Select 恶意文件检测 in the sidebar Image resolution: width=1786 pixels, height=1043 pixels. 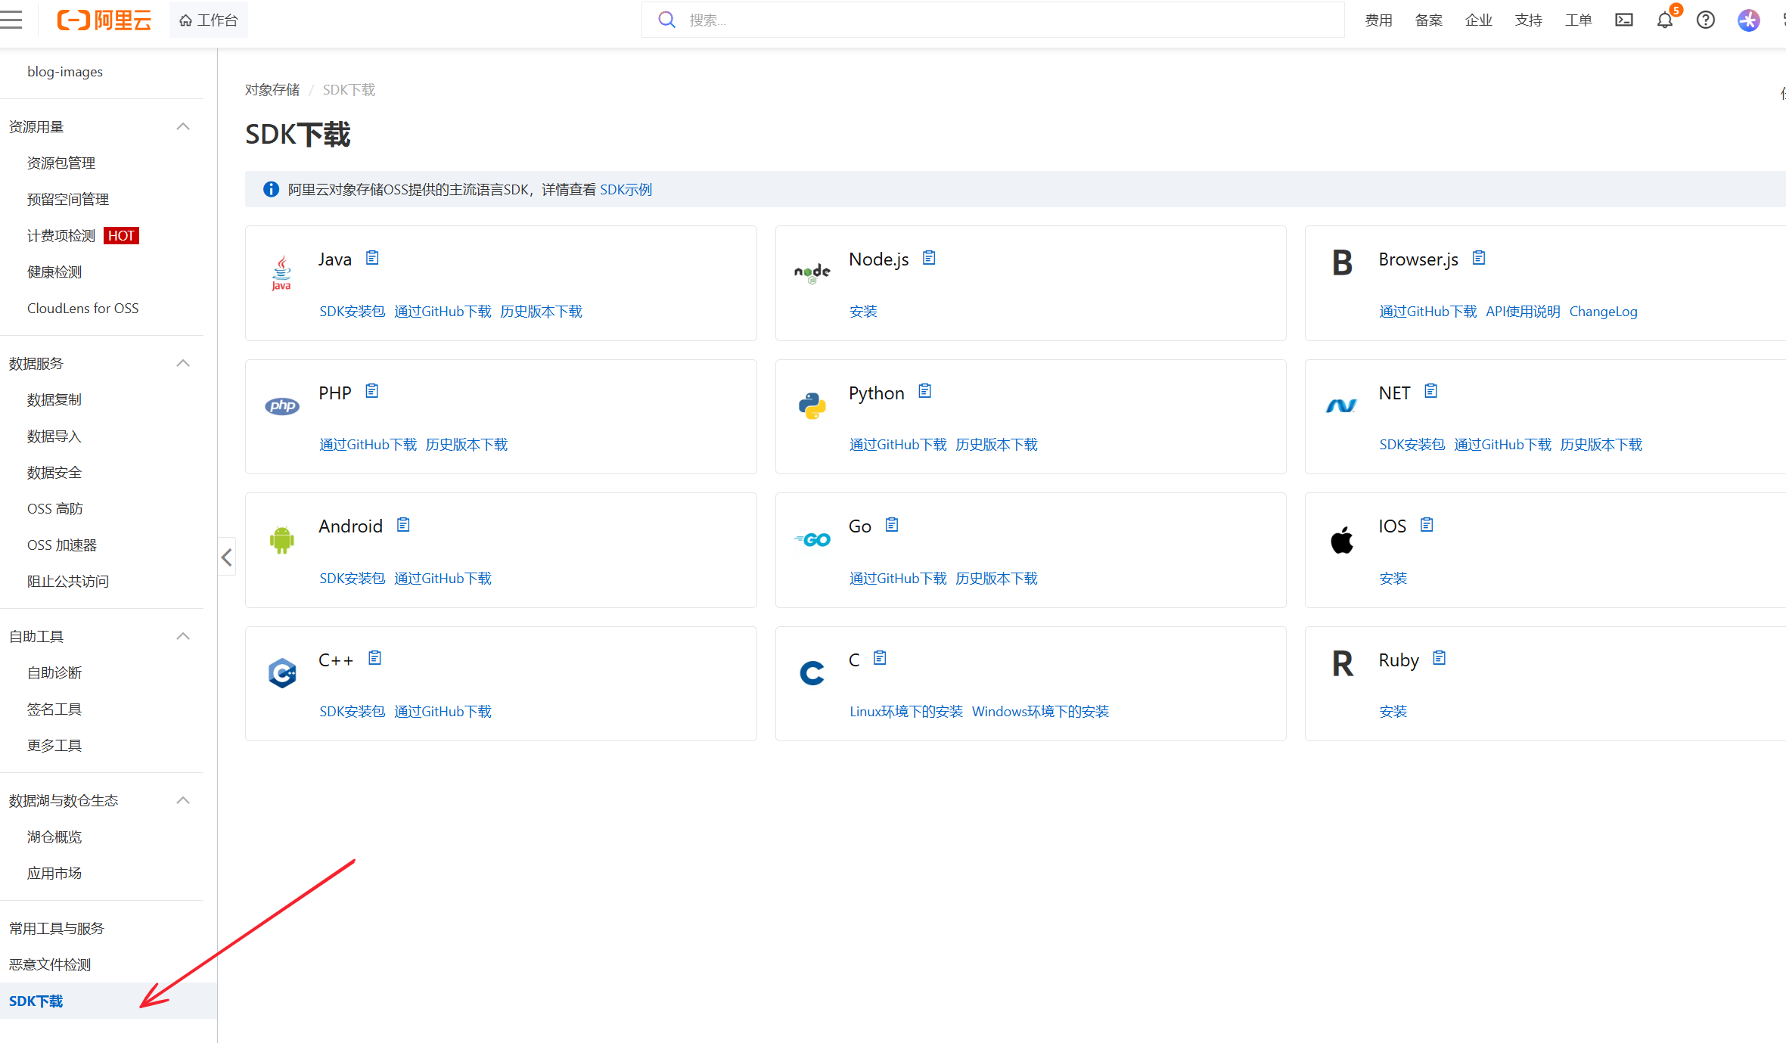[x=50, y=964]
